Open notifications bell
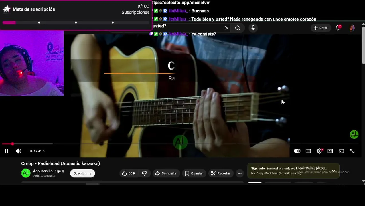 click(x=338, y=28)
